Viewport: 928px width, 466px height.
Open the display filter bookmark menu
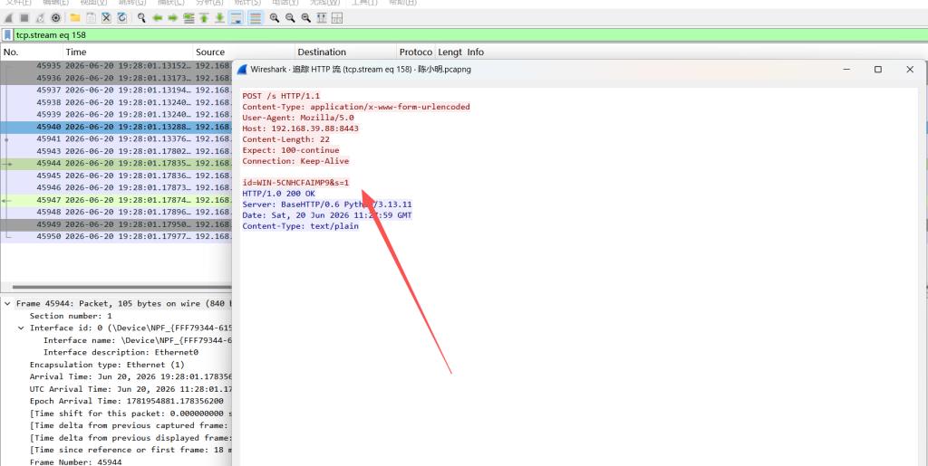coord(7,35)
